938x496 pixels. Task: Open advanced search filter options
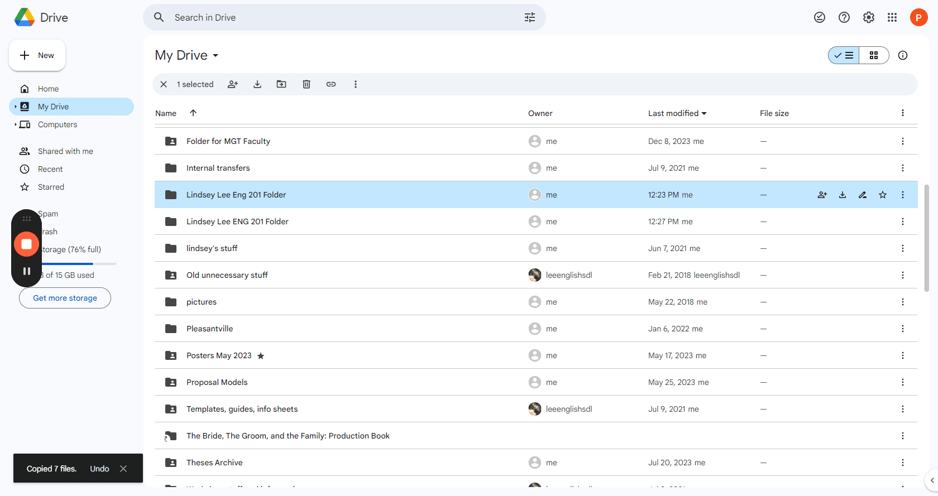[530, 17]
